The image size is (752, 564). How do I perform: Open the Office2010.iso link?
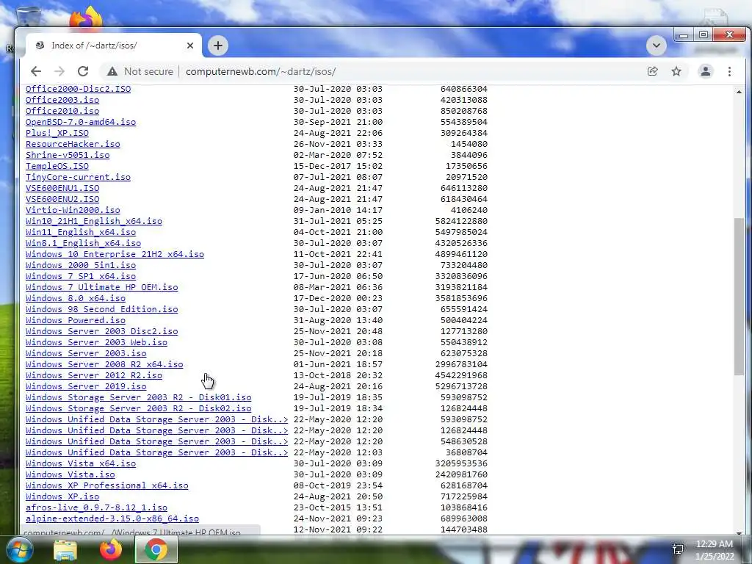[x=62, y=111]
